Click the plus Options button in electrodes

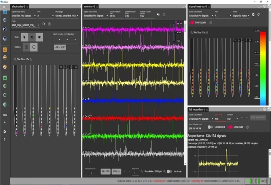(x=26, y=47)
